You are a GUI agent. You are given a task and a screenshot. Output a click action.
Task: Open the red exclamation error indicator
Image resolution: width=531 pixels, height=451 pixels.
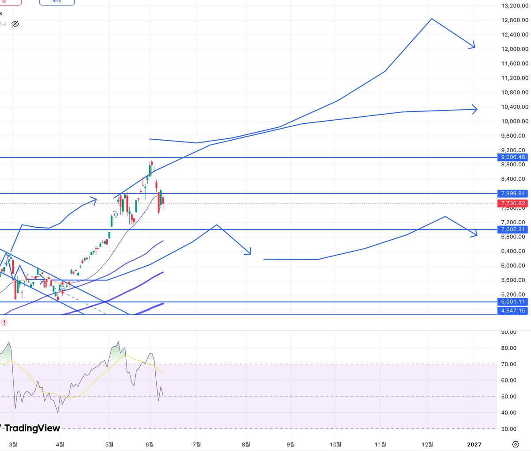[4, 323]
